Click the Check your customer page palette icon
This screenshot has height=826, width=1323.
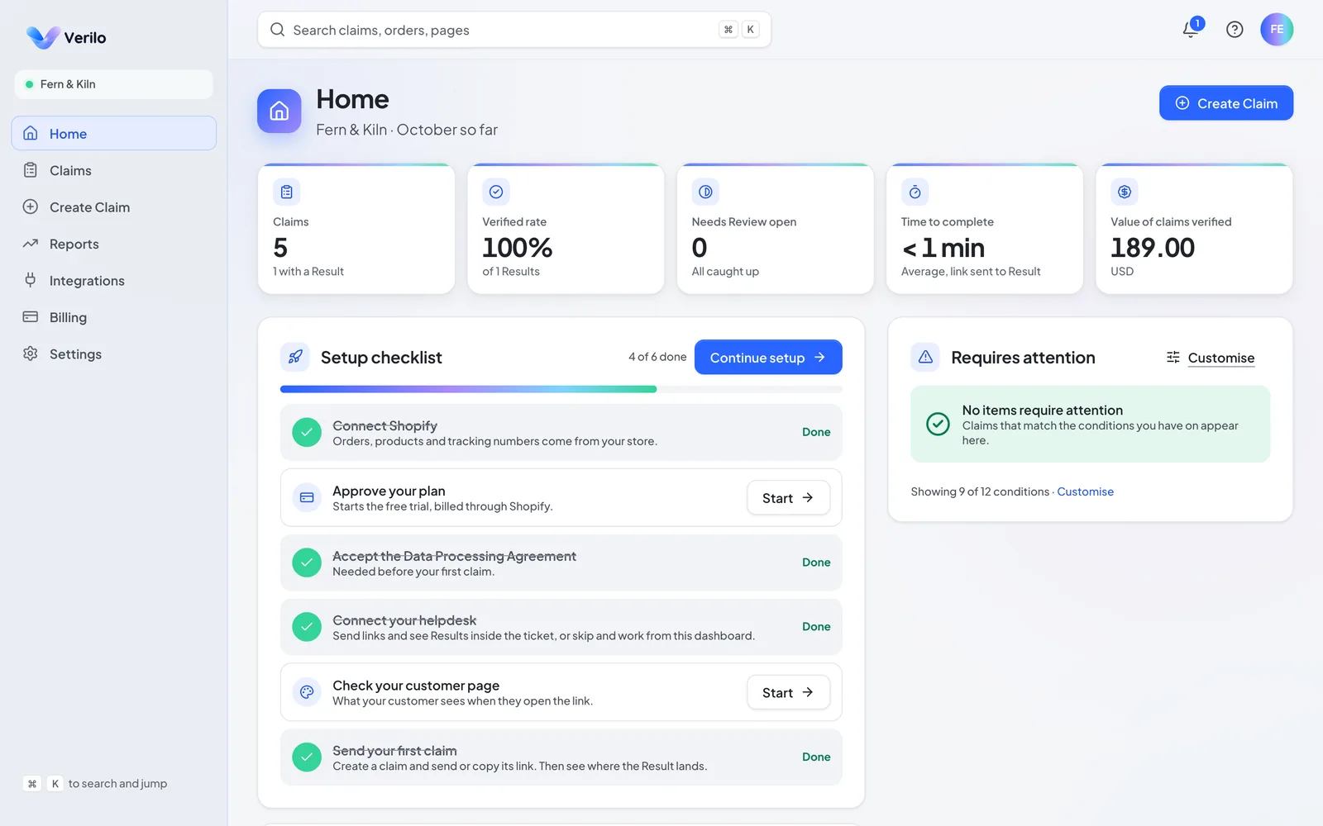(307, 692)
